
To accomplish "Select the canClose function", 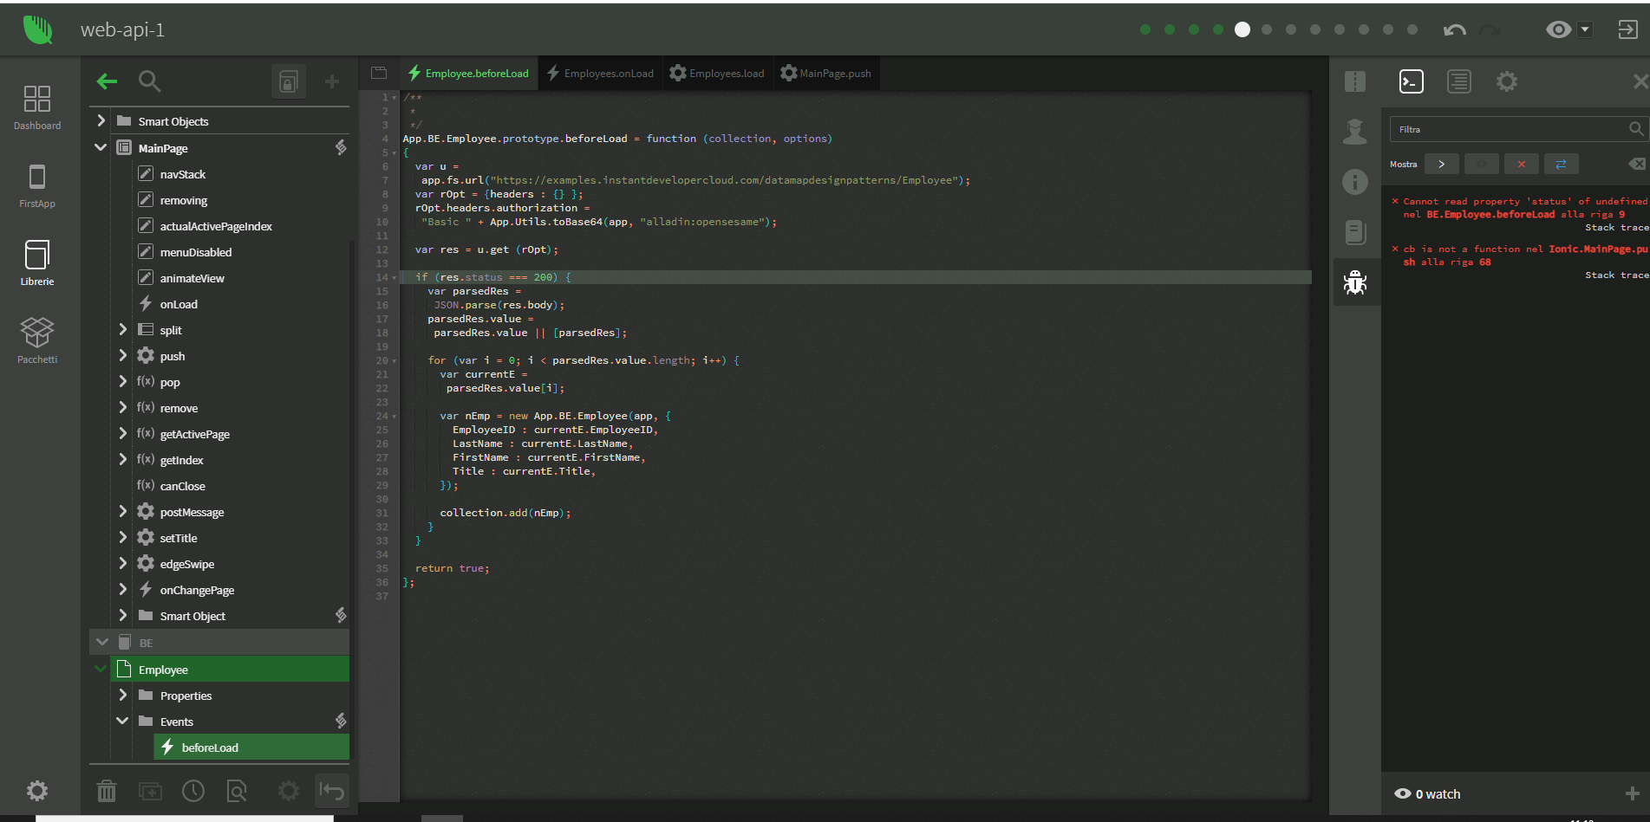I will pyautogui.click(x=183, y=486).
